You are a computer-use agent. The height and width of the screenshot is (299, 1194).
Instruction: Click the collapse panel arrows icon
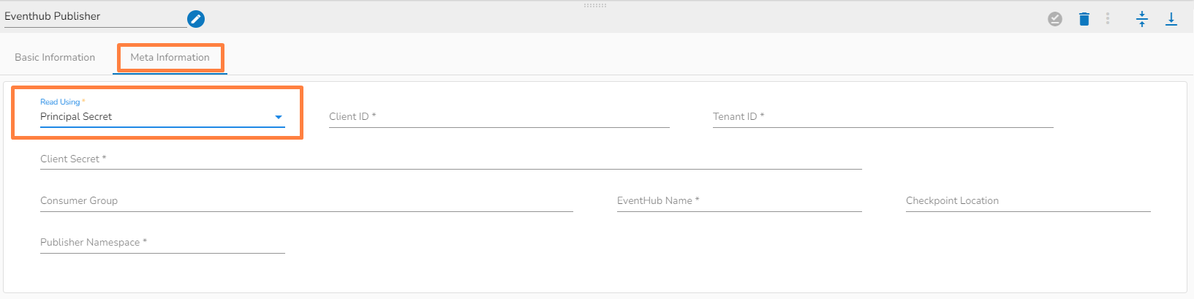(1142, 19)
